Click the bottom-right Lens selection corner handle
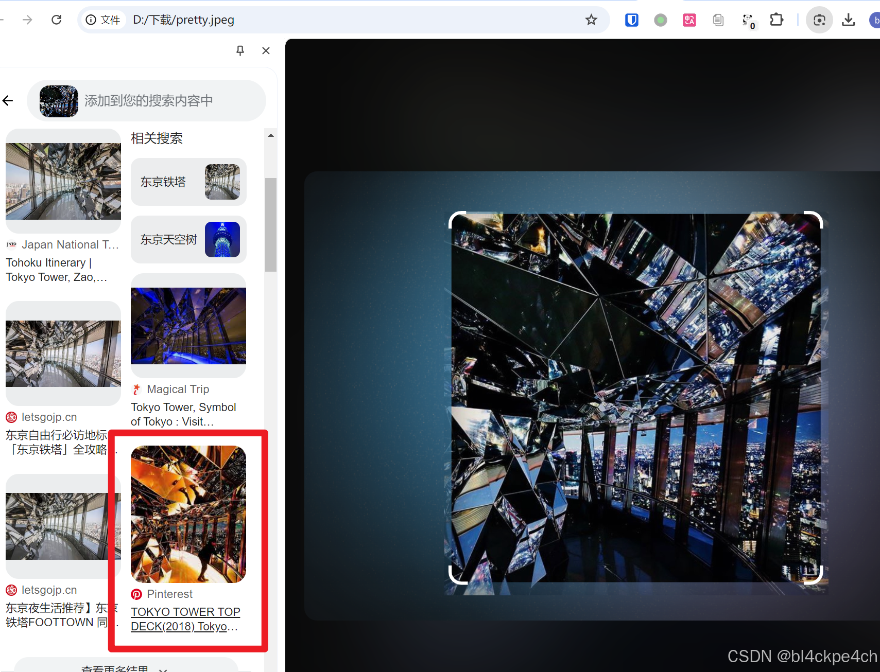Viewport: 880px width, 672px height. pos(814,576)
